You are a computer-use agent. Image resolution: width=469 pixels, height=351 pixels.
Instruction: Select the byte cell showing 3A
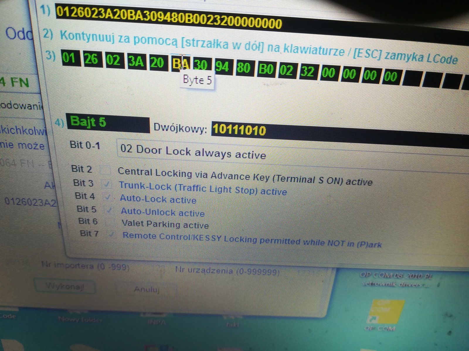pos(136,61)
